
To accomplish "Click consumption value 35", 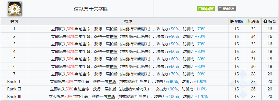I will coord(253,29).
